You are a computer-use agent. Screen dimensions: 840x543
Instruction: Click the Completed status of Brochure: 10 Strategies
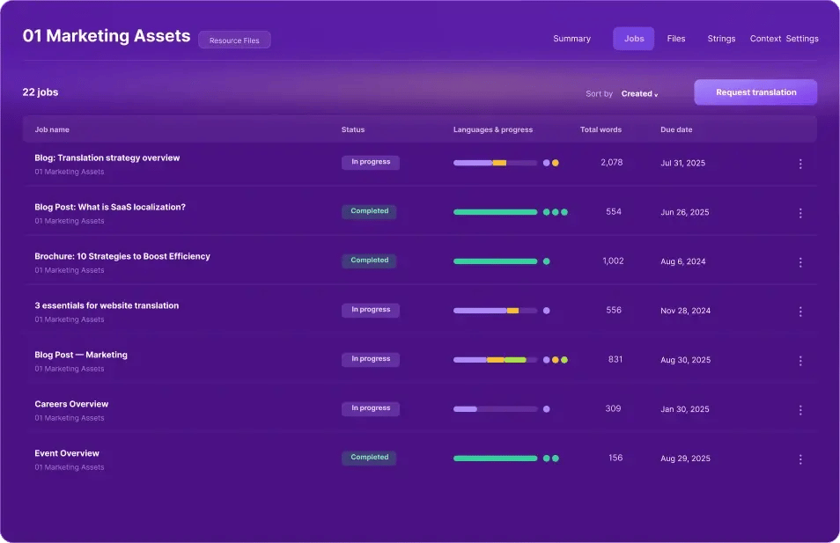pos(370,260)
